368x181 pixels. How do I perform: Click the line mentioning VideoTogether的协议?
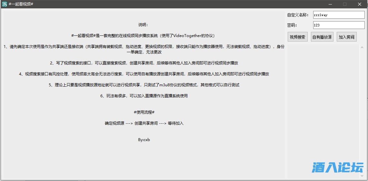point(143,36)
